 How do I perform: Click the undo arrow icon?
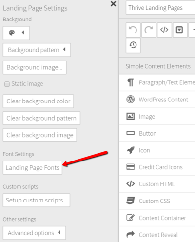[133, 30]
